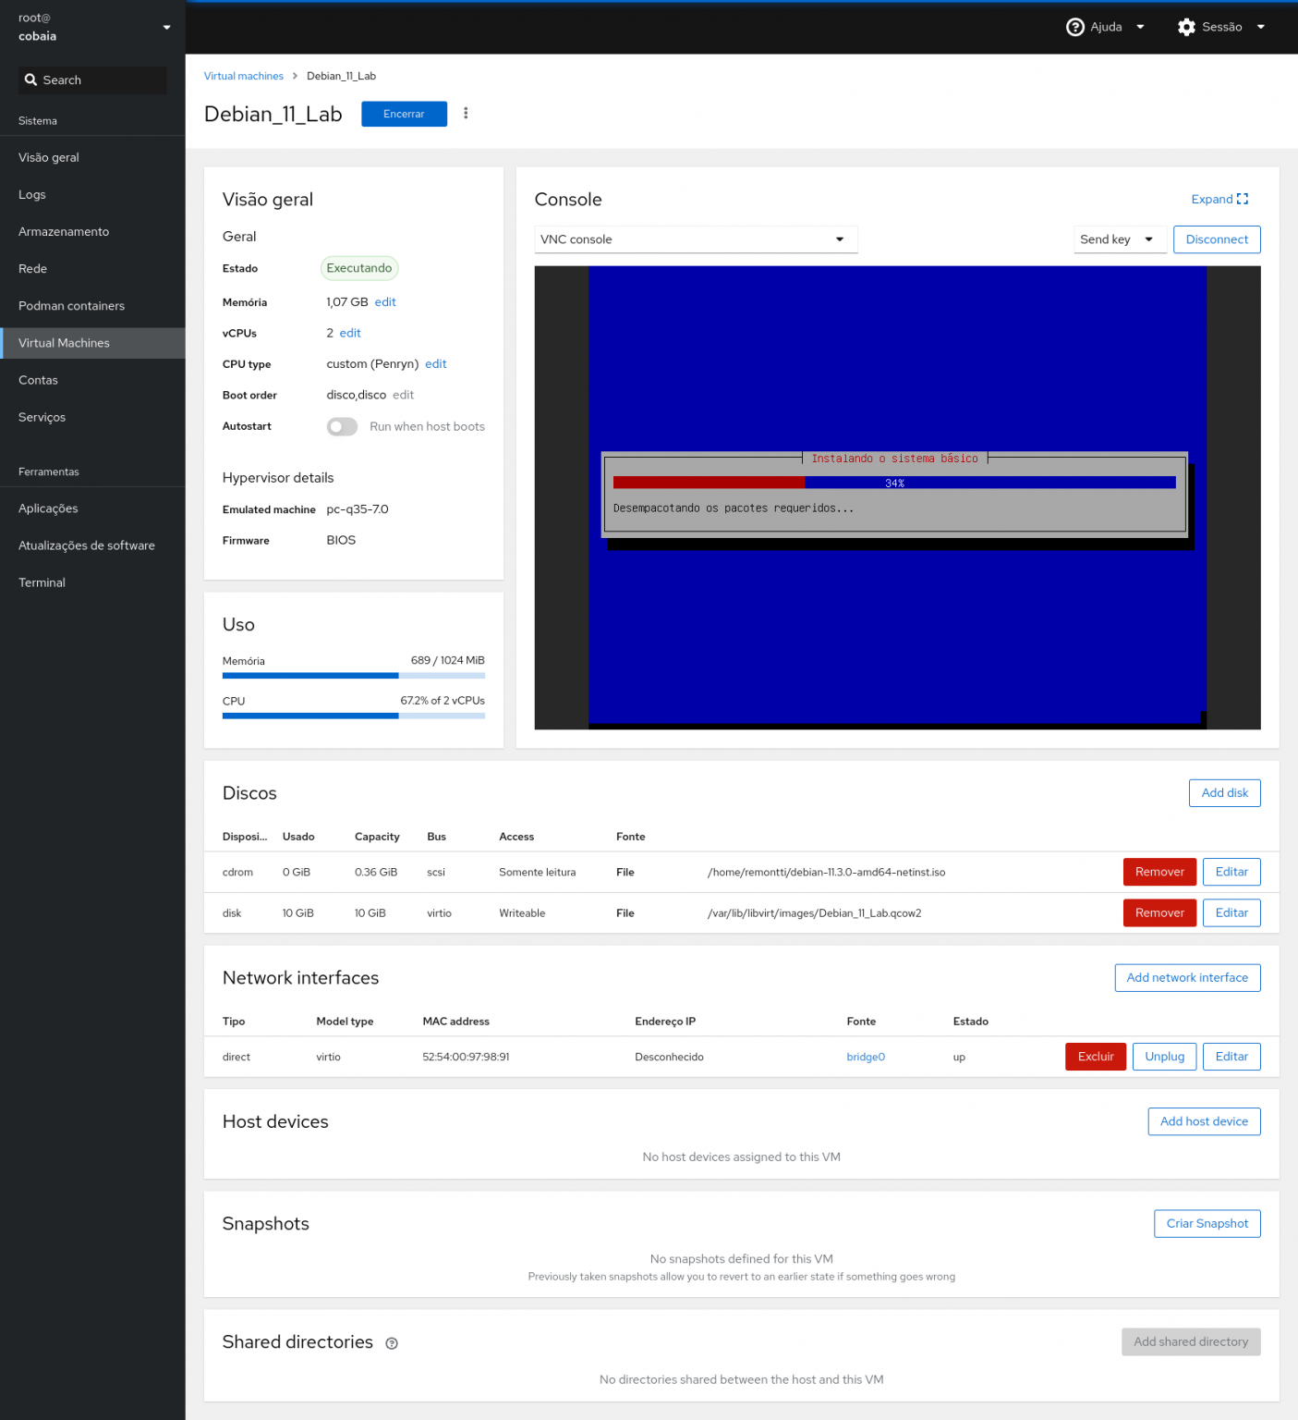Open Podman containers in sidebar

pyautogui.click(x=71, y=306)
